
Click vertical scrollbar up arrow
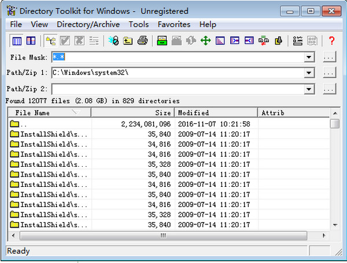pos(335,113)
